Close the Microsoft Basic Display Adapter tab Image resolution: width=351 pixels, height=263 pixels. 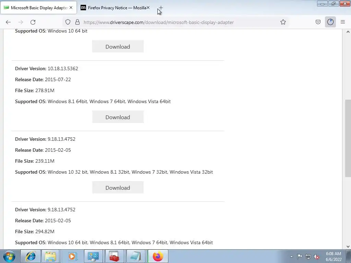tap(71, 8)
